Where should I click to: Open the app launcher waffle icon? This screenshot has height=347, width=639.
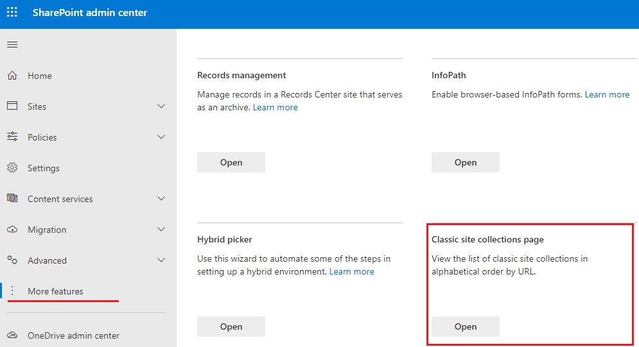[x=12, y=12]
